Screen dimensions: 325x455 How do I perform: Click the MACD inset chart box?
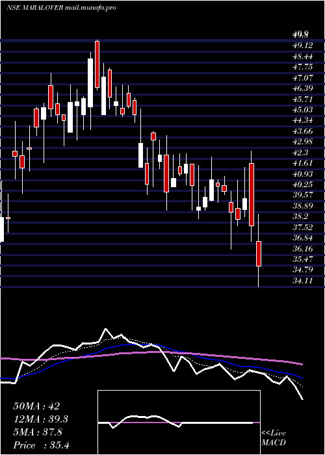coord(179,422)
